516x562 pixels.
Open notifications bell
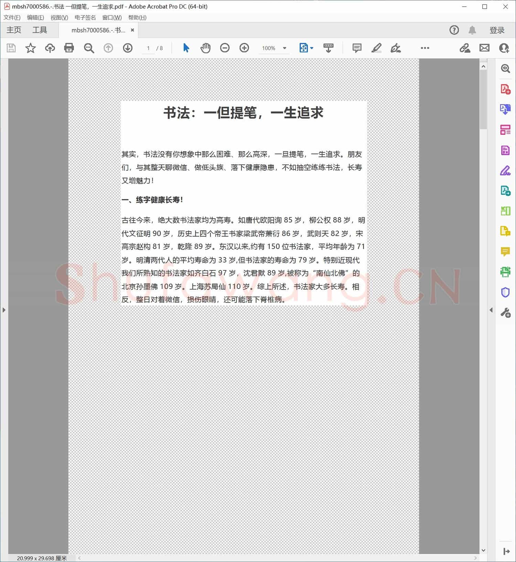[x=472, y=30]
